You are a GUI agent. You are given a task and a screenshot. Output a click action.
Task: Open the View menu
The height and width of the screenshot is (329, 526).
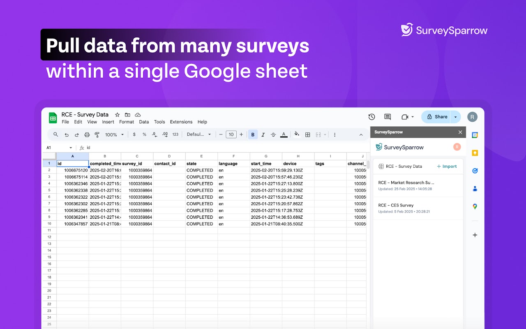coord(92,122)
